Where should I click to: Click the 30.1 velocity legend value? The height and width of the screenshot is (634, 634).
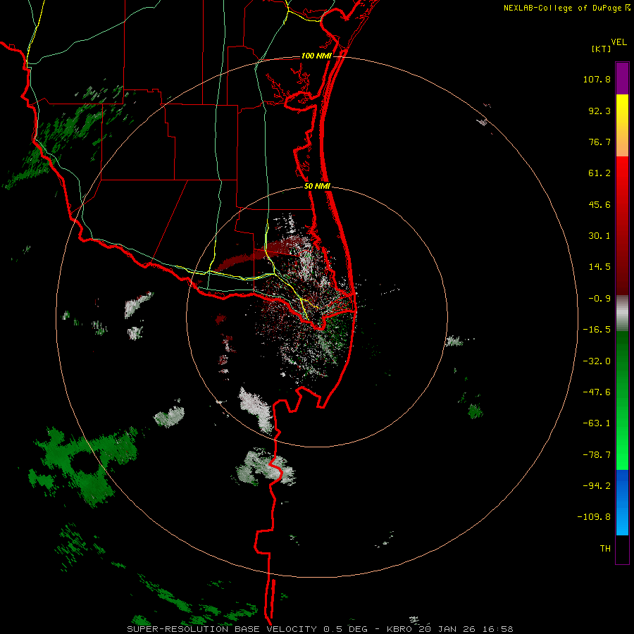tap(599, 236)
